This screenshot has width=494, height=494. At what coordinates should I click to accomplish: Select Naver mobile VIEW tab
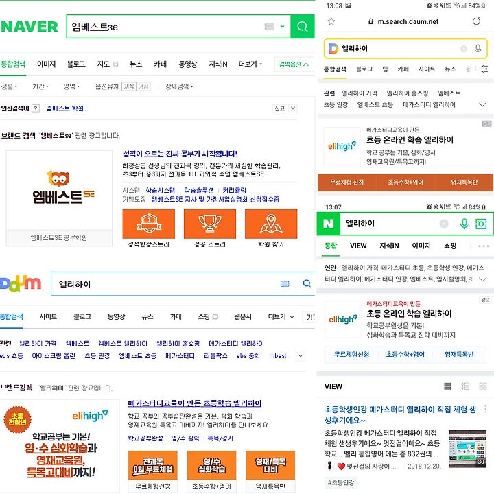pyautogui.click(x=358, y=246)
